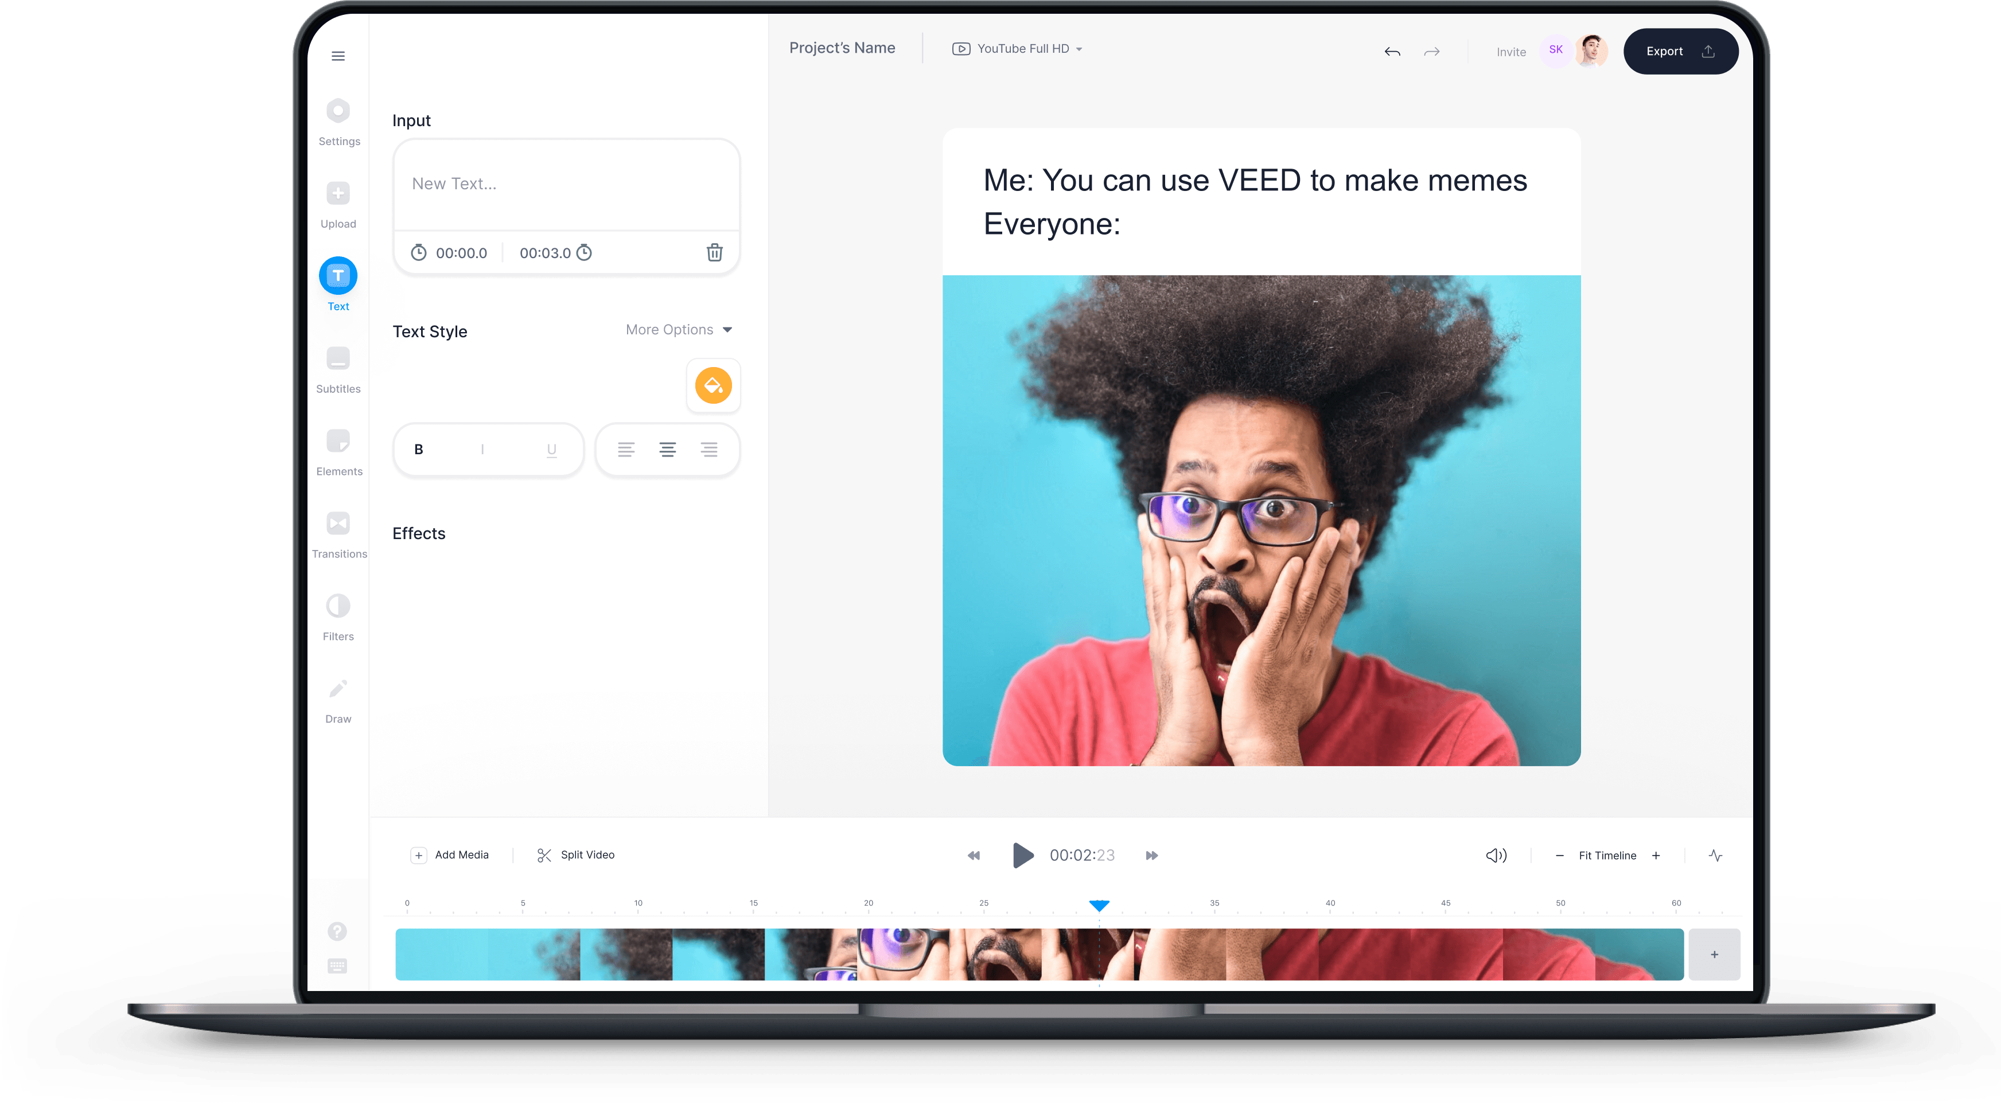Show keyboard shortcuts panel
The image size is (2001, 1104).
pyautogui.click(x=337, y=965)
